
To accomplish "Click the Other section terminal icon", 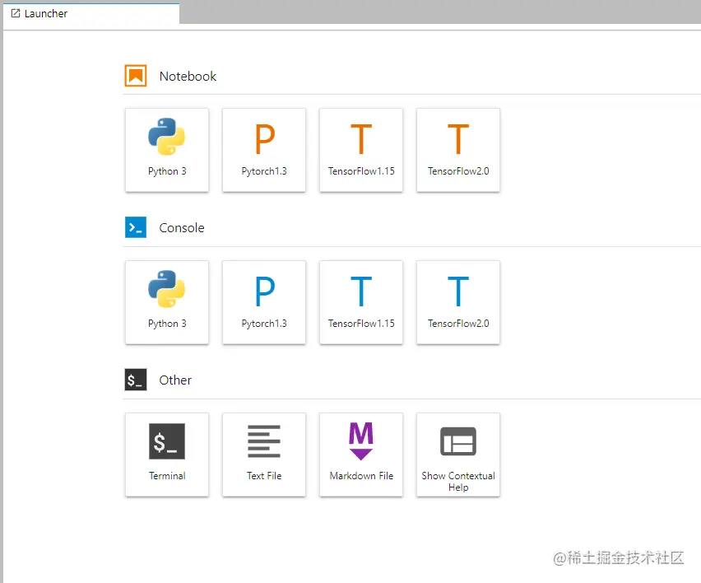I will (136, 380).
